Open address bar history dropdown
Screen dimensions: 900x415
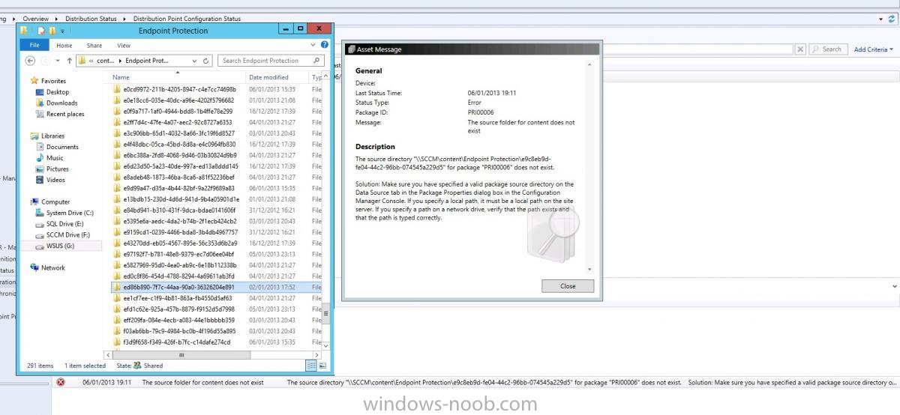tap(196, 61)
